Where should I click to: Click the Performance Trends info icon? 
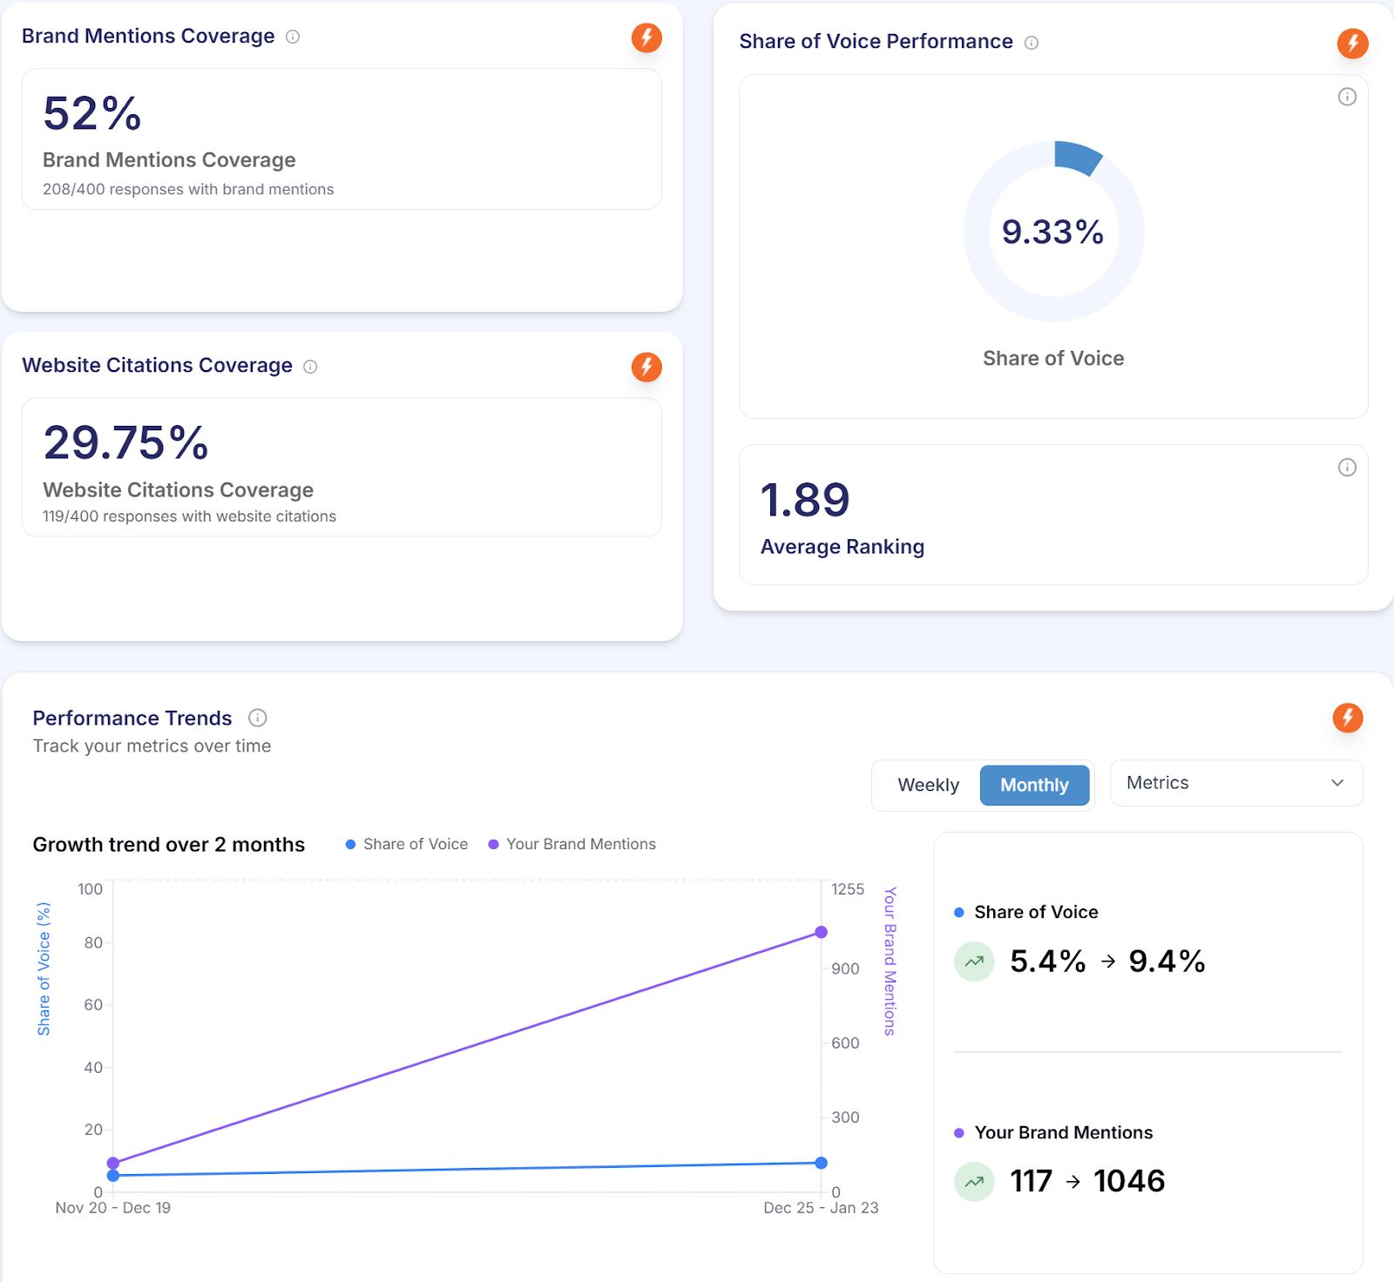tap(257, 719)
